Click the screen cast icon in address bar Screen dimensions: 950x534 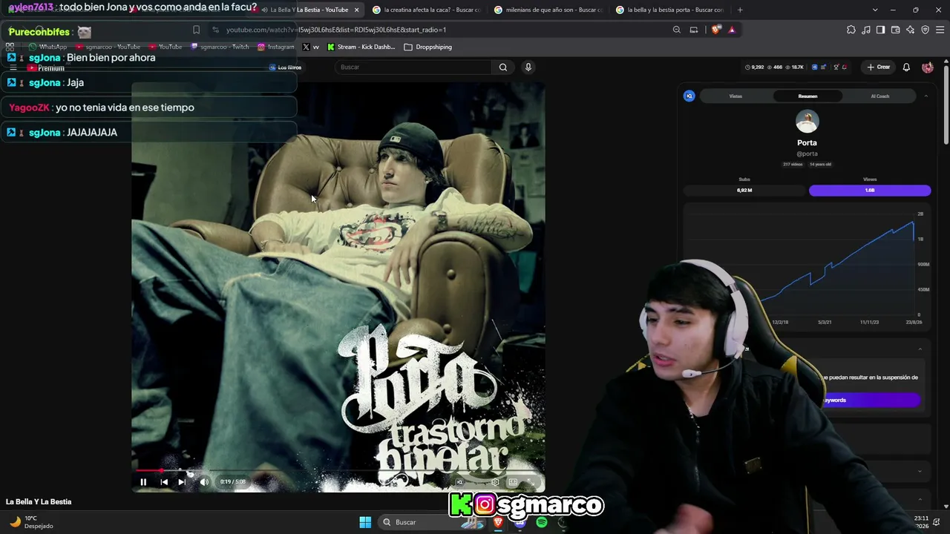pos(694,30)
